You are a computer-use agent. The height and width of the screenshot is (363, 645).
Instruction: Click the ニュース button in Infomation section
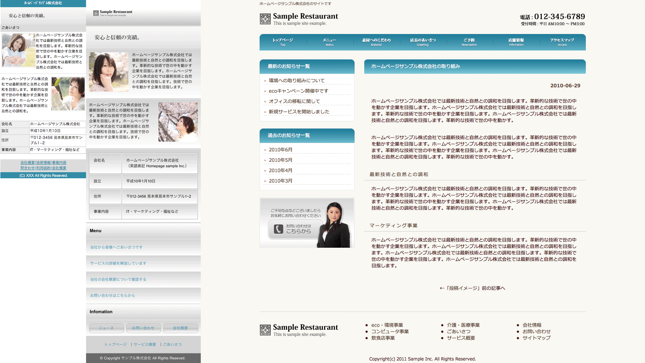[106, 328]
